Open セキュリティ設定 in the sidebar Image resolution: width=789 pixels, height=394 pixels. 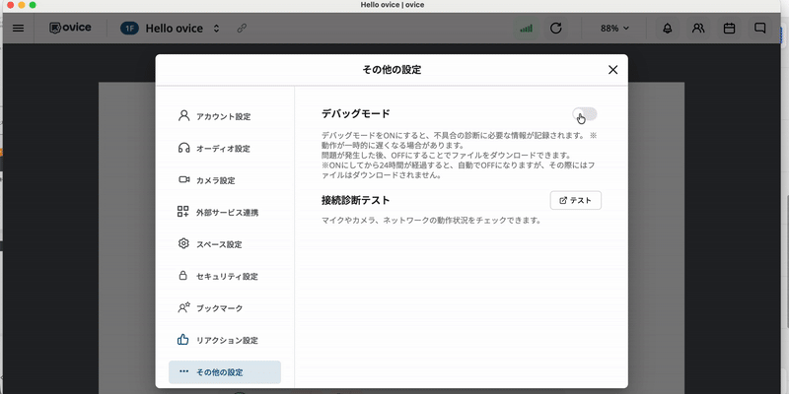tap(224, 276)
